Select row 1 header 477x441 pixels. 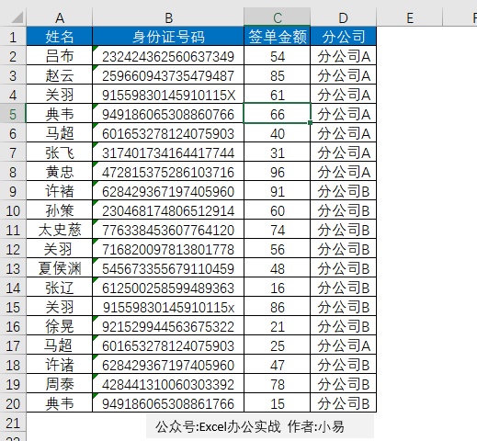coord(13,37)
